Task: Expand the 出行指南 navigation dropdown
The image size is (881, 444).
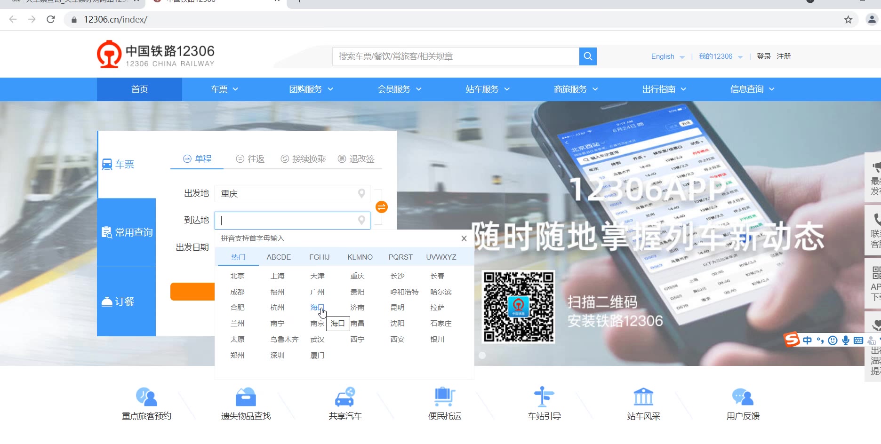Action: pos(664,89)
